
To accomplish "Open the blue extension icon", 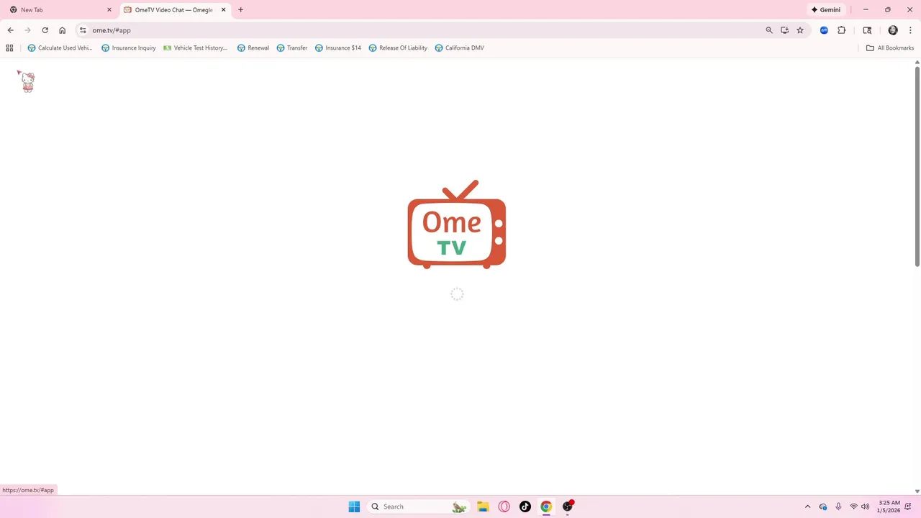I will coord(824,30).
